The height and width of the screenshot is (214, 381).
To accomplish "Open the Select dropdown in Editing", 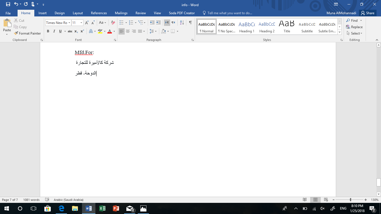I will coord(354,33).
